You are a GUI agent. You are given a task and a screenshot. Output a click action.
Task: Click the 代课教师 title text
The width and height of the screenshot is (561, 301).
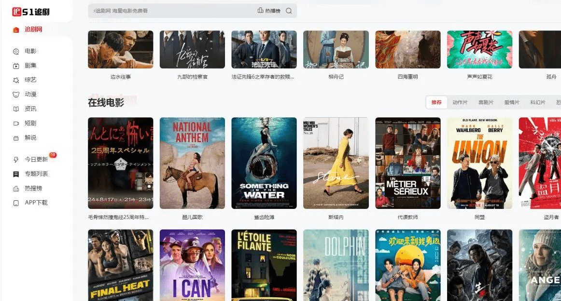pyautogui.click(x=408, y=218)
